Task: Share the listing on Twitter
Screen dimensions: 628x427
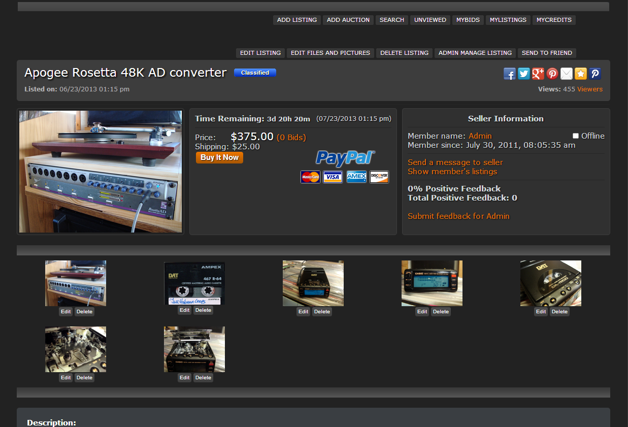Action: [524, 74]
